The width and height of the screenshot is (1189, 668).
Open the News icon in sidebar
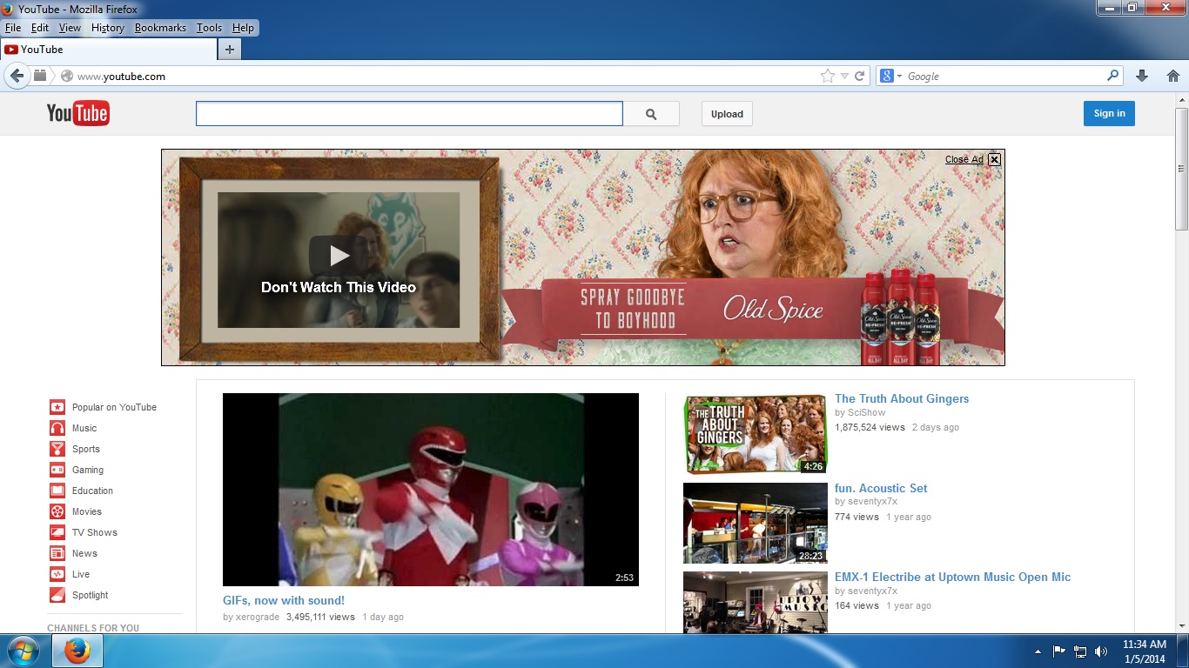click(57, 553)
